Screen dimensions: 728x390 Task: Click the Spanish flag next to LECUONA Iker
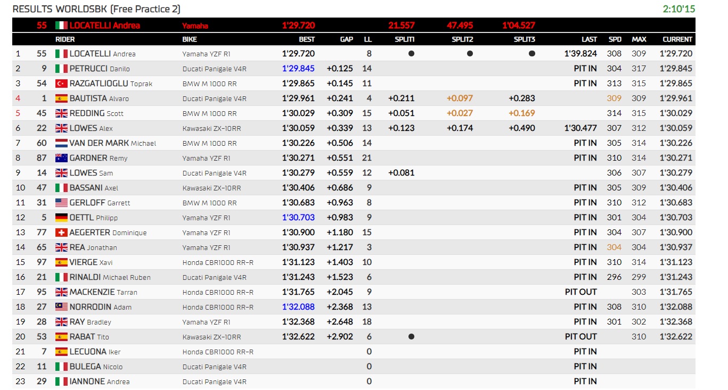click(61, 352)
